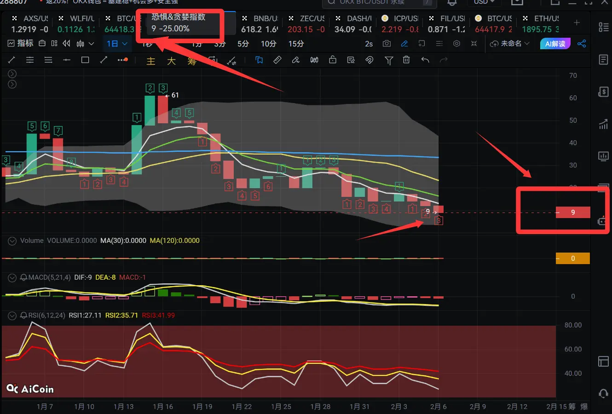Select the parallel channel lines tool
612x414 pixels.
coord(30,60)
